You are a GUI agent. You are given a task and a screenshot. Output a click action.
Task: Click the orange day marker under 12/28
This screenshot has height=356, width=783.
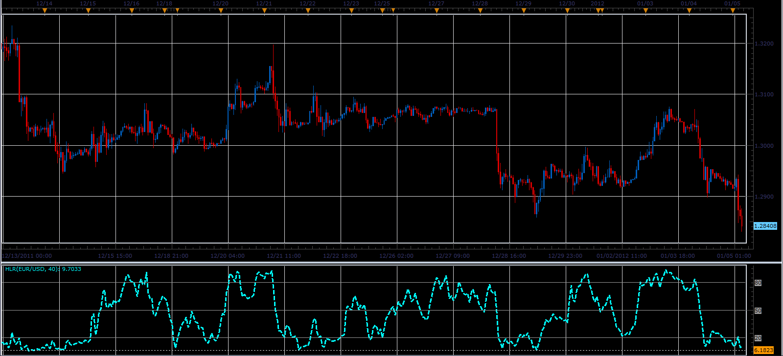tap(480, 10)
